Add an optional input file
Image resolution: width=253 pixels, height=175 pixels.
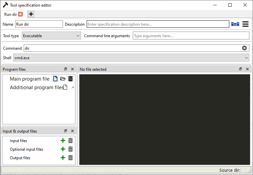pyautogui.click(x=63, y=149)
